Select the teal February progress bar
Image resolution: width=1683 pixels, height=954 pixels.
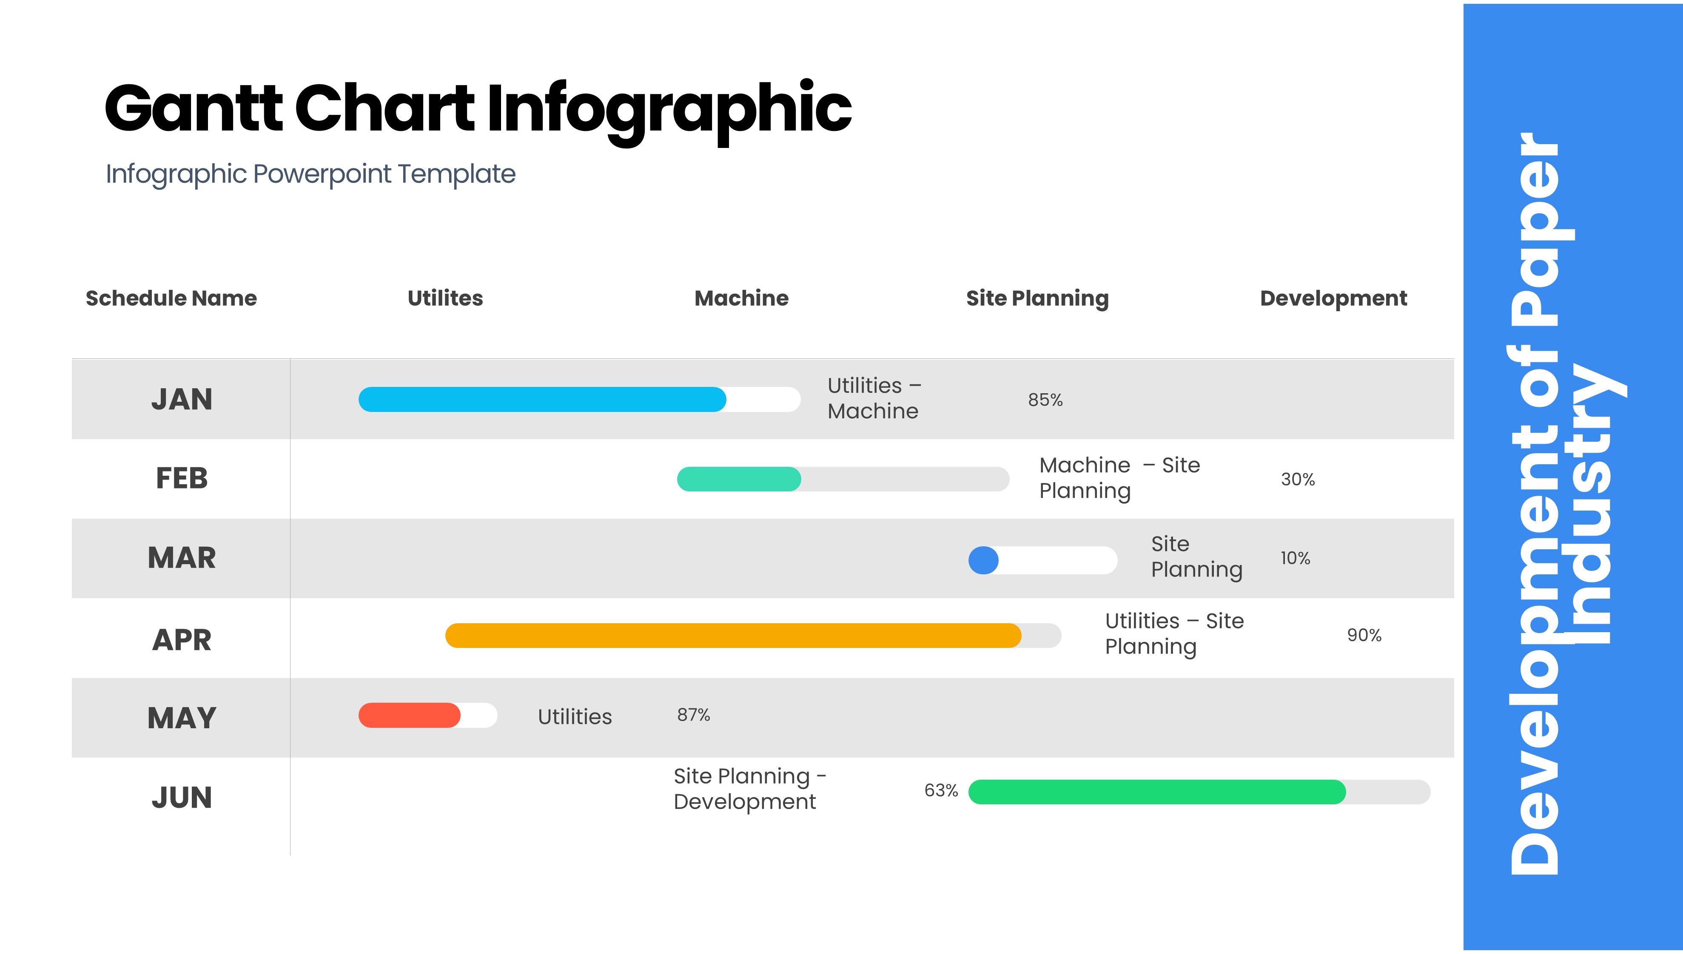pos(739,480)
